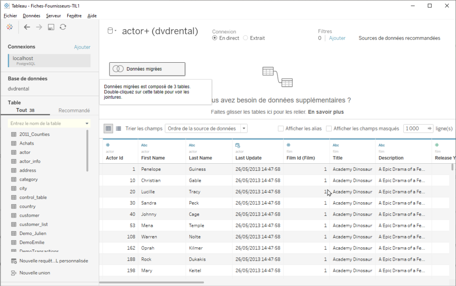456x286 pixels.
Task: Open the Données menu
Action: (32, 16)
